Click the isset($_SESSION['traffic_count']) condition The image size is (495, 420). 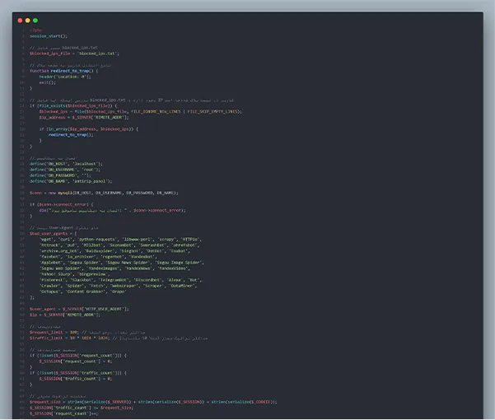click(x=80, y=373)
